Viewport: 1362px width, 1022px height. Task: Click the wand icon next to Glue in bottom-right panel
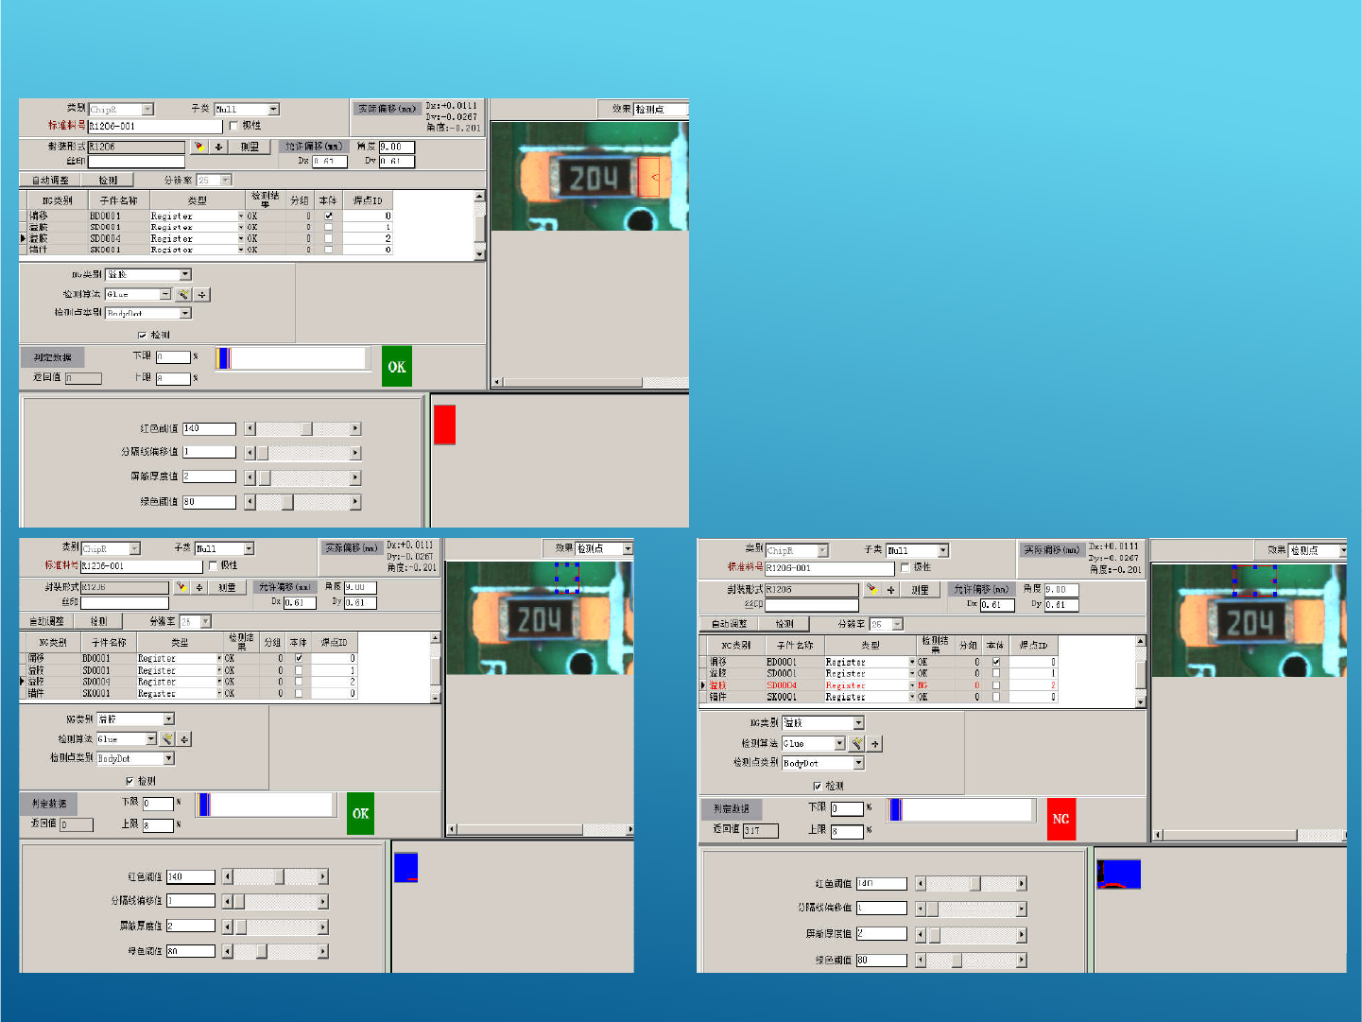[x=856, y=743]
